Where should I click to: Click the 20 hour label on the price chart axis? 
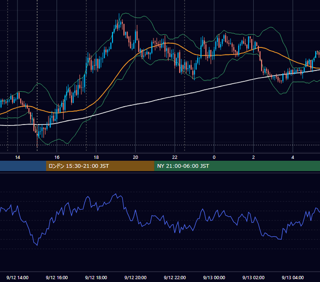point(136,157)
